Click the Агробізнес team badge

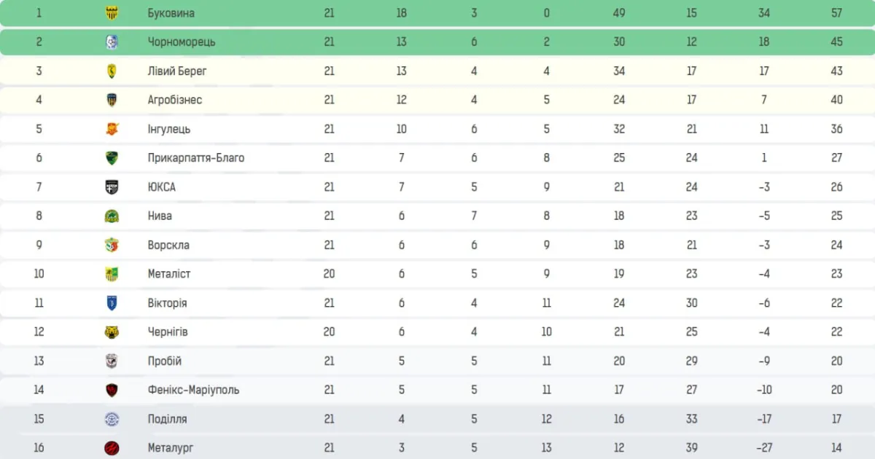112,100
